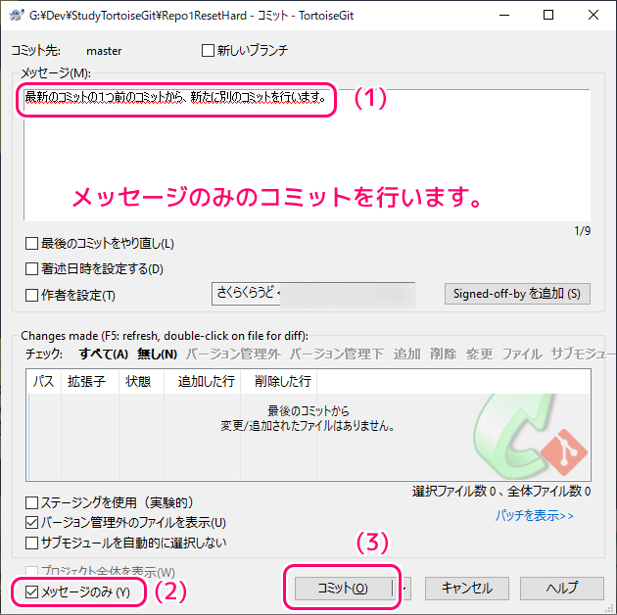Sort by the 削除した行 column header
This screenshot has height=615, width=617.
(x=278, y=381)
